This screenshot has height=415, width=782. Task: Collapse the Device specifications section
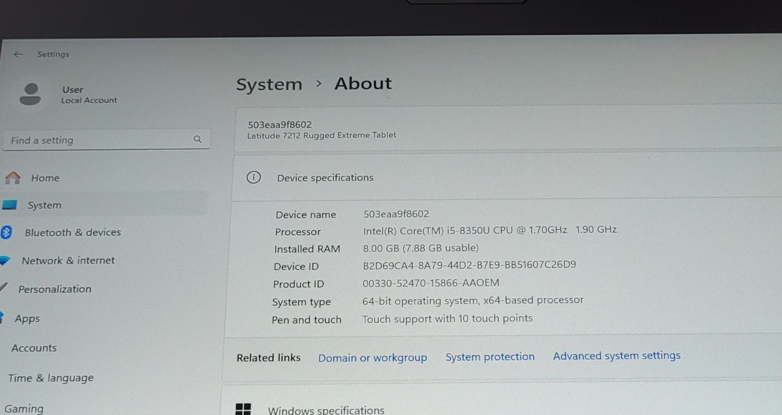click(507, 177)
